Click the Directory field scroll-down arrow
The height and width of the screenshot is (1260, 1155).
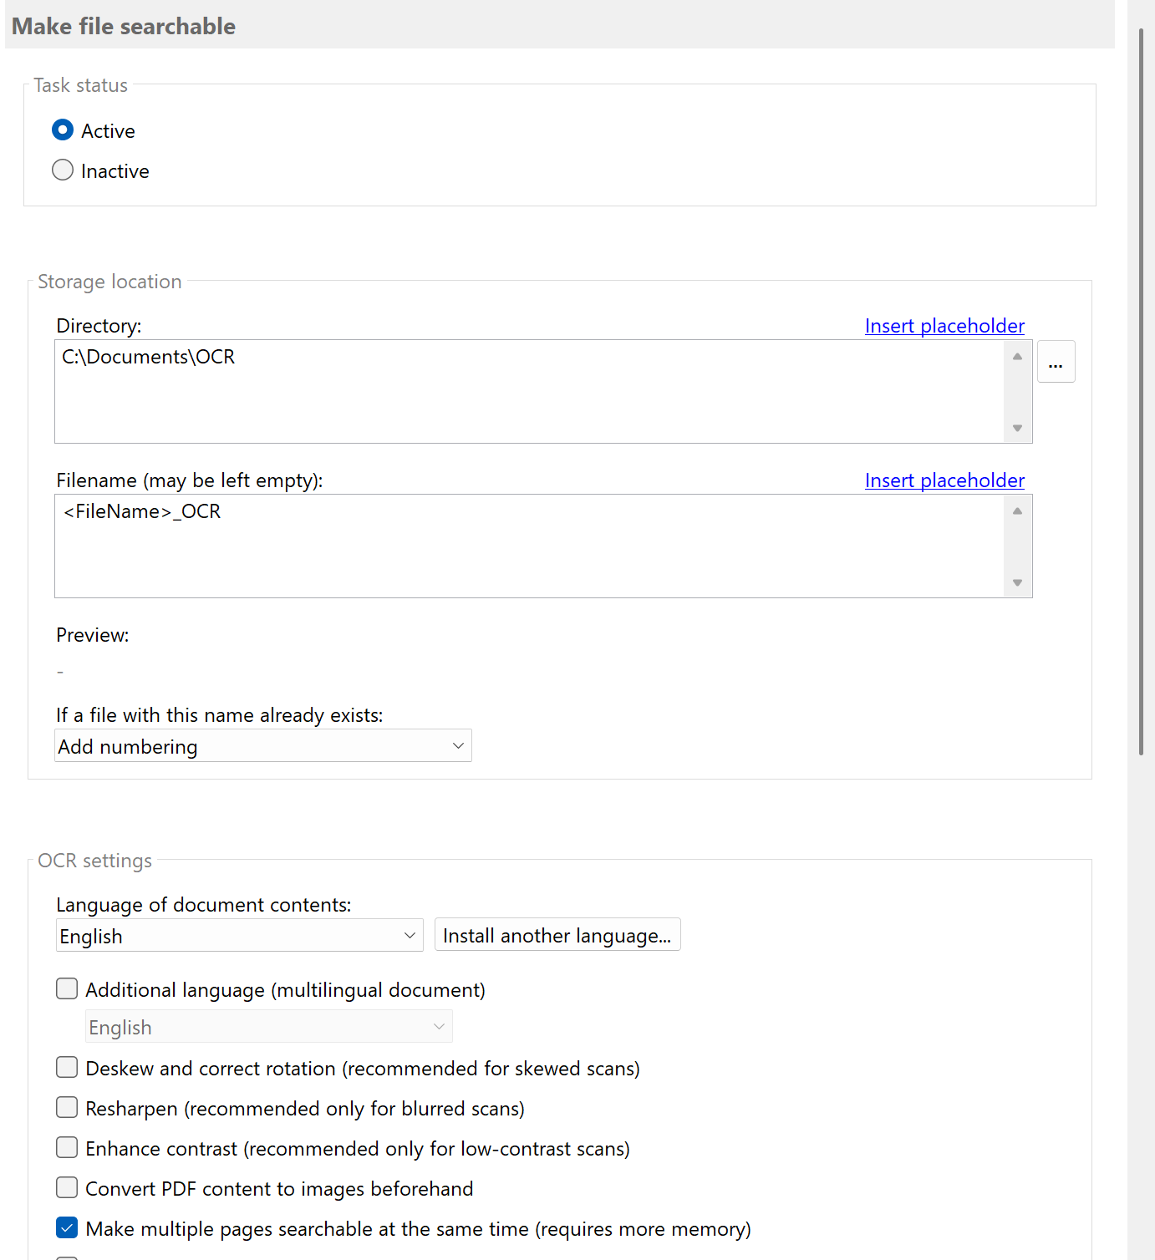tap(1017, 428)
